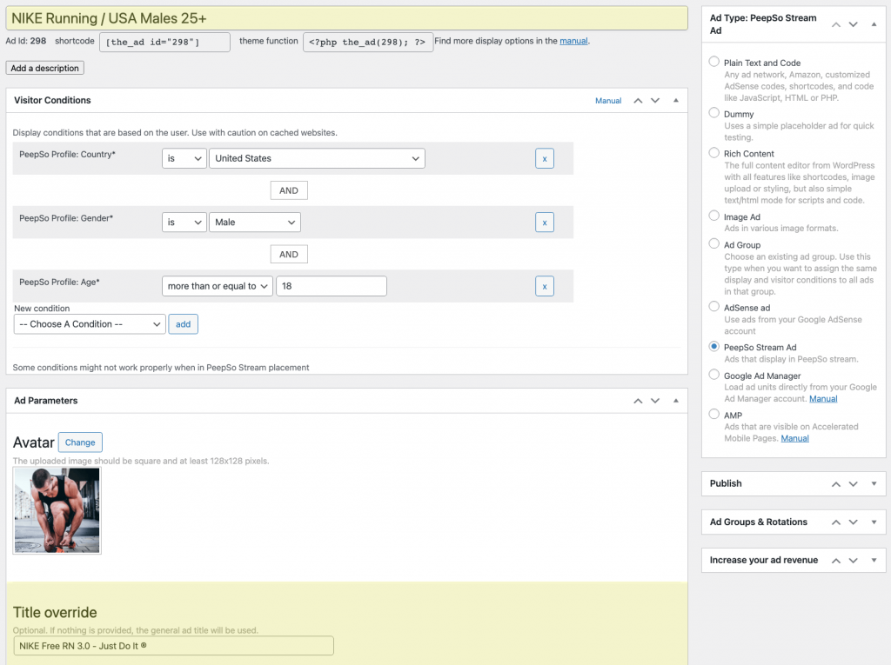Select Rich Content ad type
This screenshot has height=665, width=891.
(714, 153)
